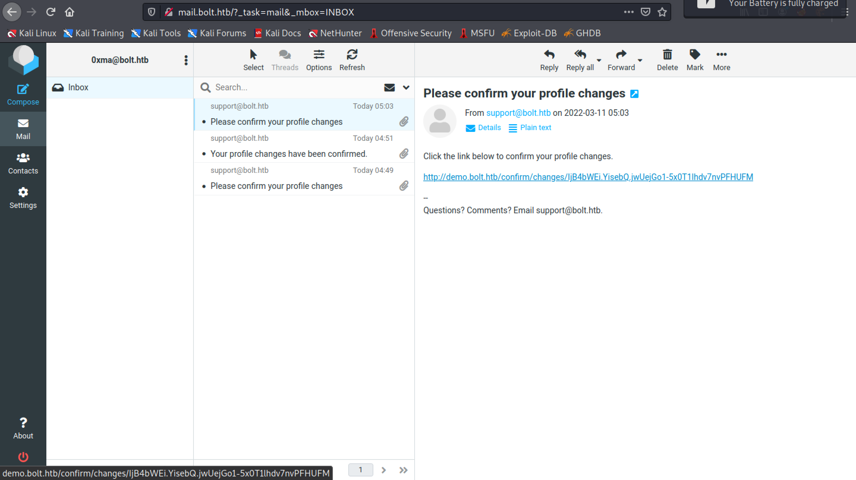Click the browser Back arrow button

pos(12,12)
